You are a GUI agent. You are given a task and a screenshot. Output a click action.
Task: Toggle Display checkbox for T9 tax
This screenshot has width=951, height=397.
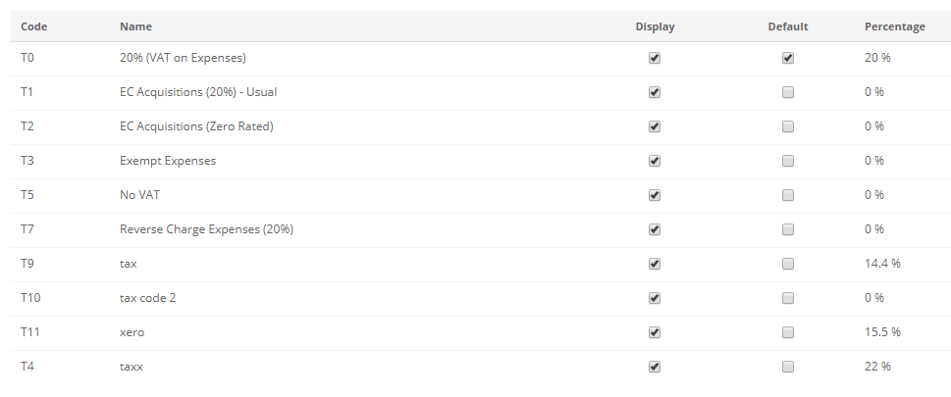tap(655, 264)
